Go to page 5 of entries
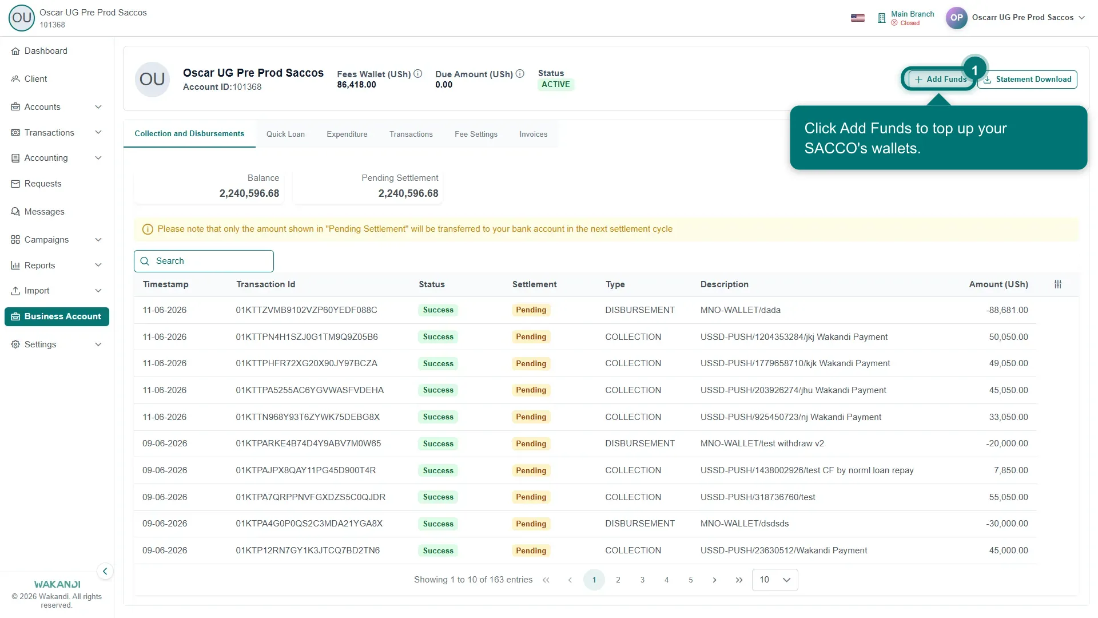The image size is (1098, 618). 691,580
